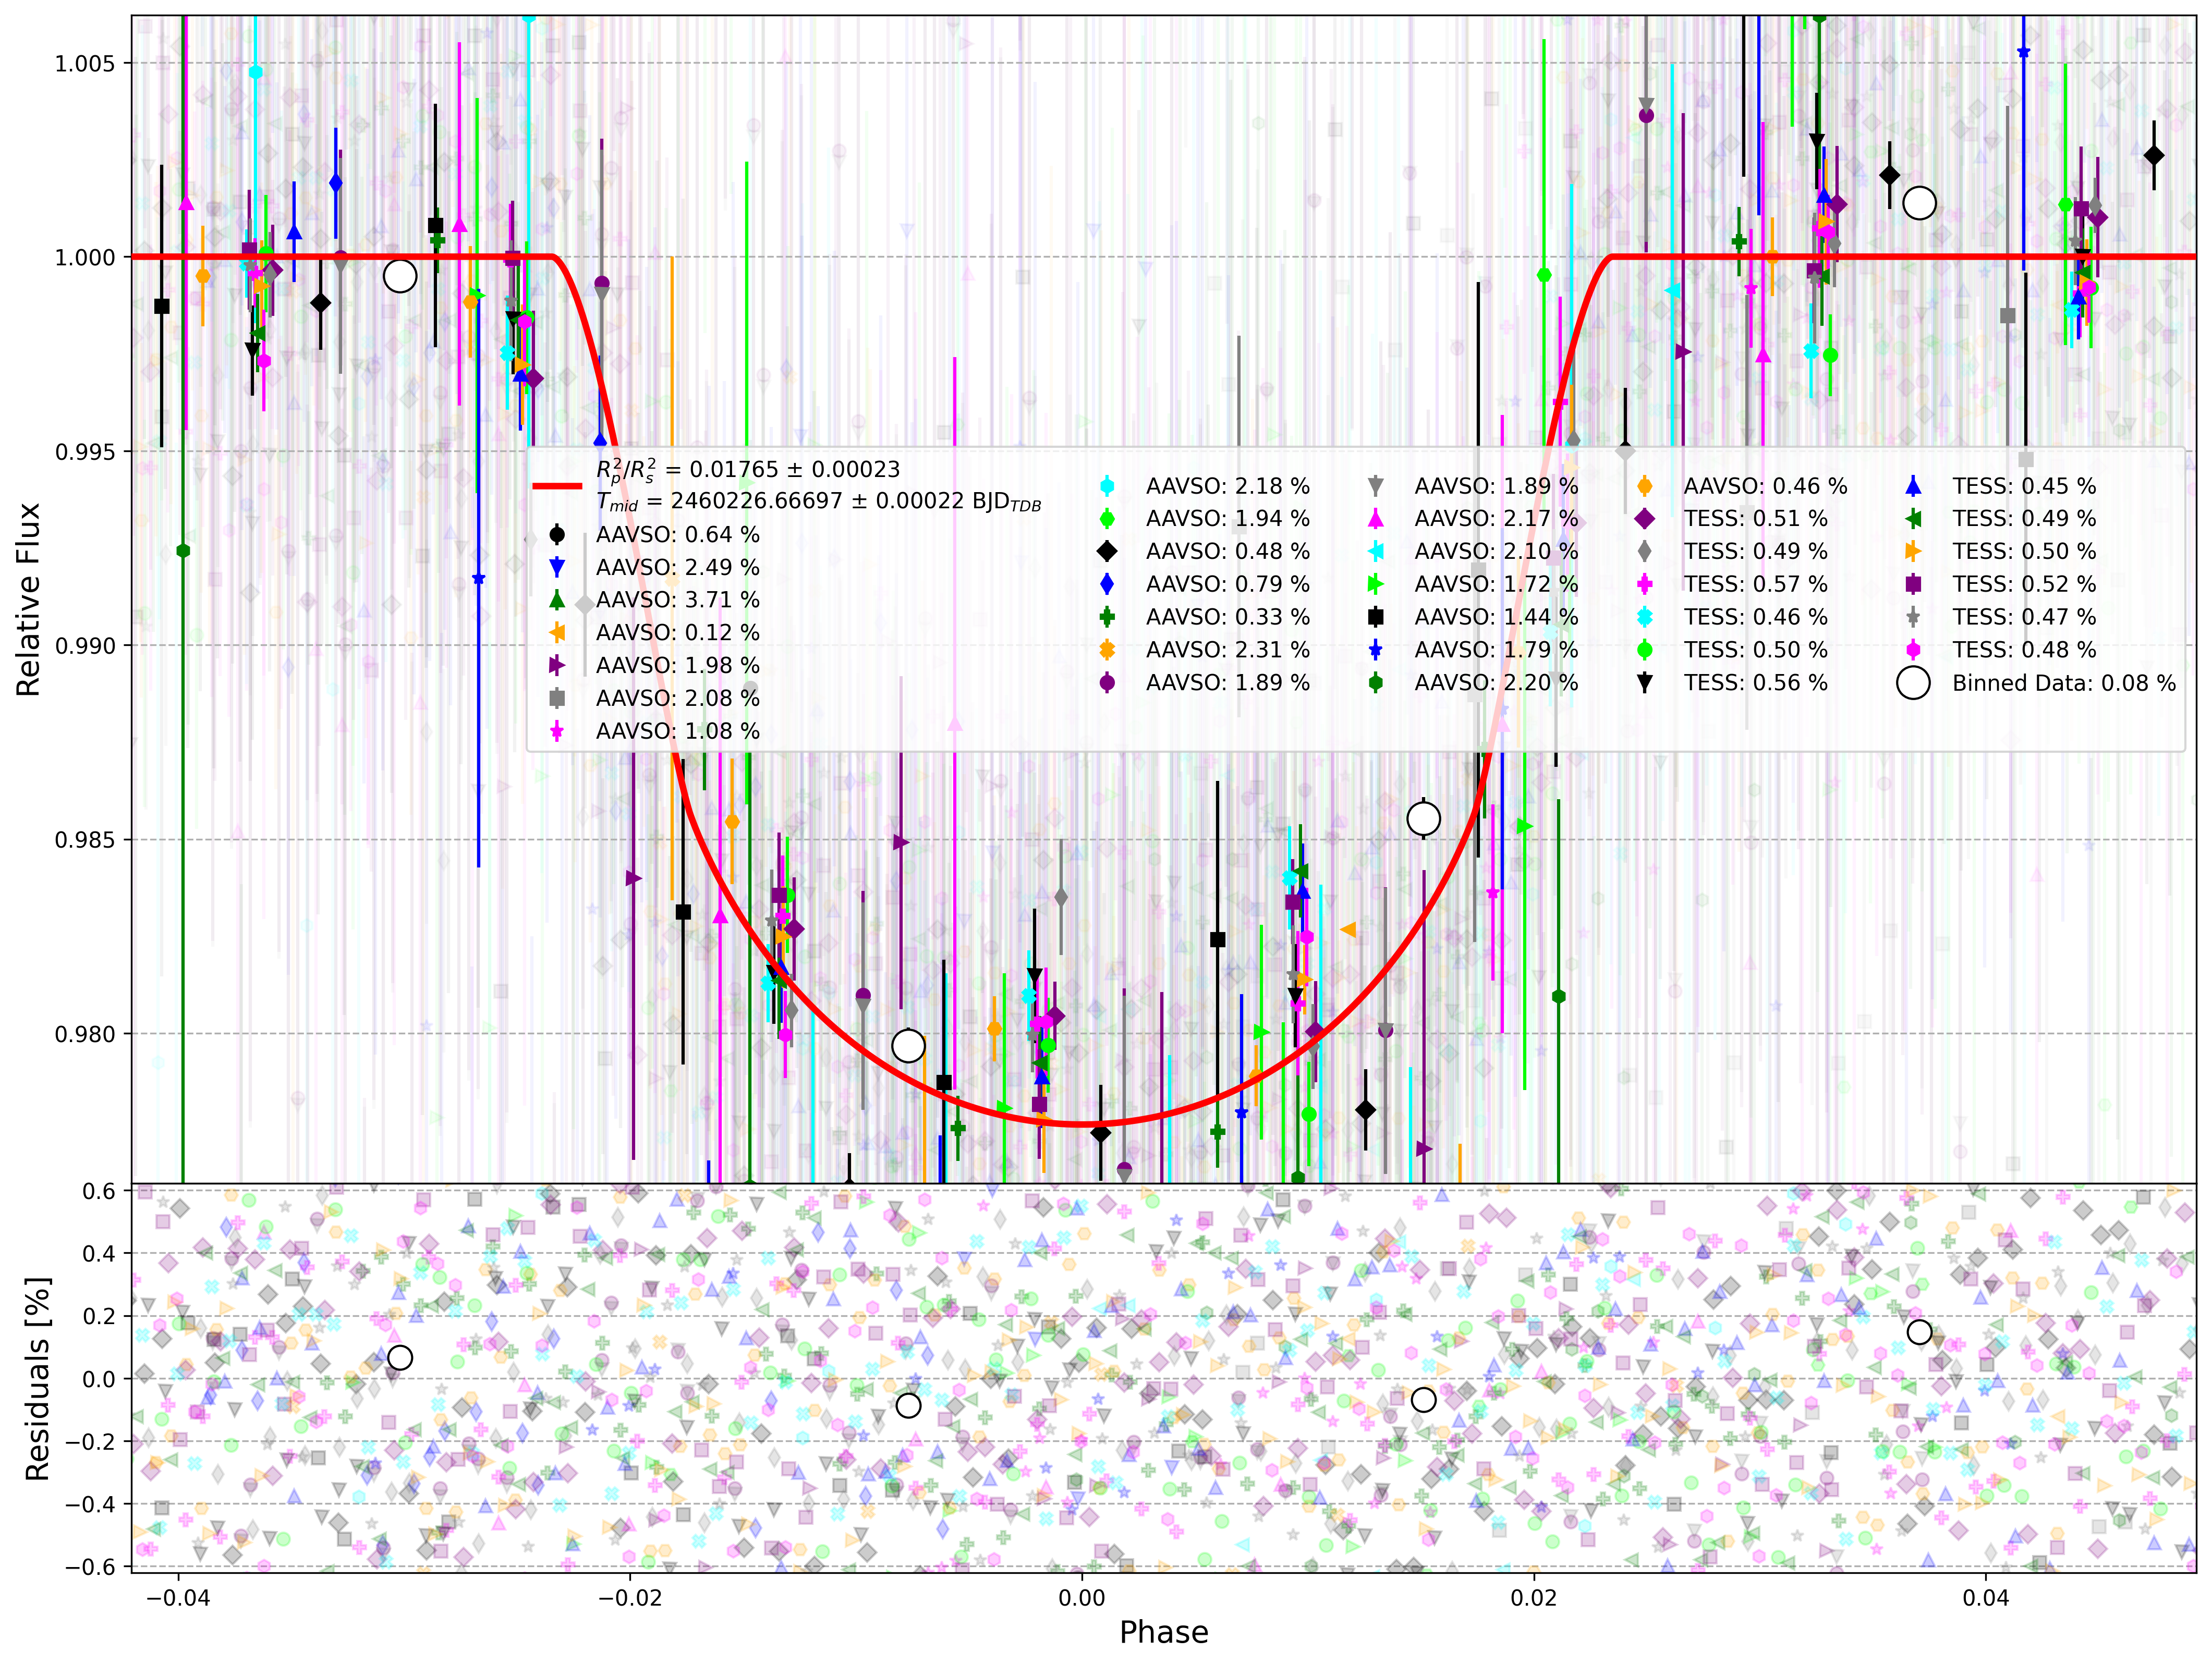
Task: Click the black circle AAVSO 0.64 % marker
Action: (x=557, y=534)
